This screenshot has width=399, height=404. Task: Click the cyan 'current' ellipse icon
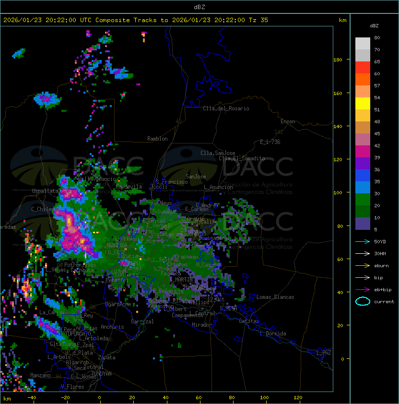pyautogui.click(x=363, y=301)
